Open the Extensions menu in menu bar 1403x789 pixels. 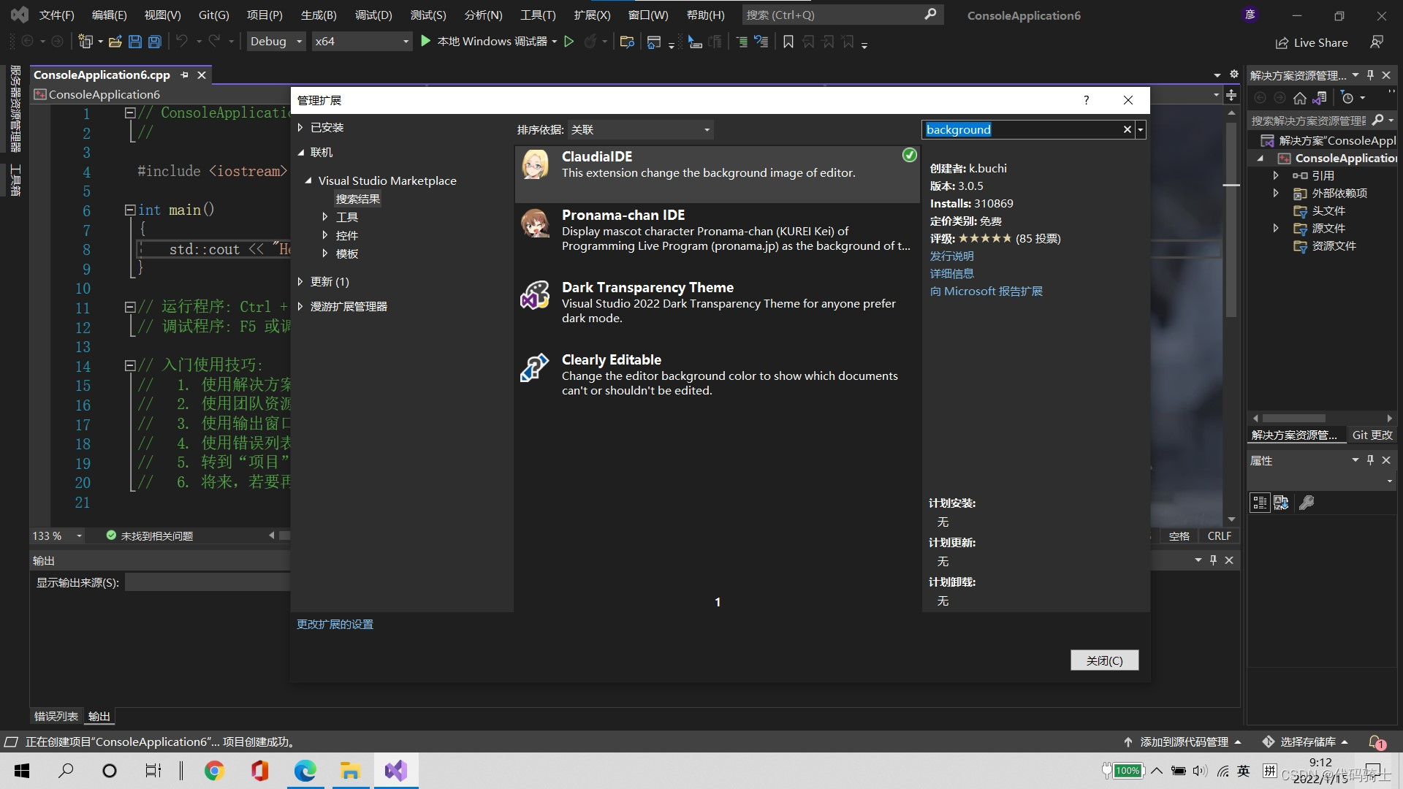tap(591, 15)
